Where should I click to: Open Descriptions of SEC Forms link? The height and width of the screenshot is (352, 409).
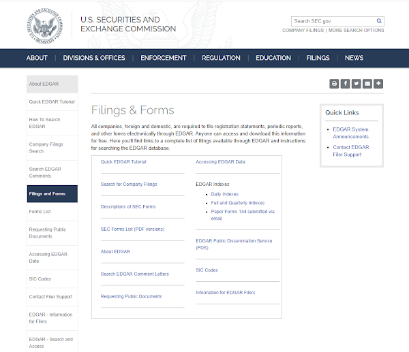click(x=128, y=206)
